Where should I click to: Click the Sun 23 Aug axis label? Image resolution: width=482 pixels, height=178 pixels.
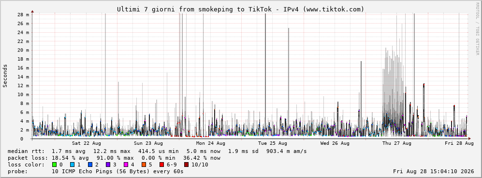pos(148,143)
